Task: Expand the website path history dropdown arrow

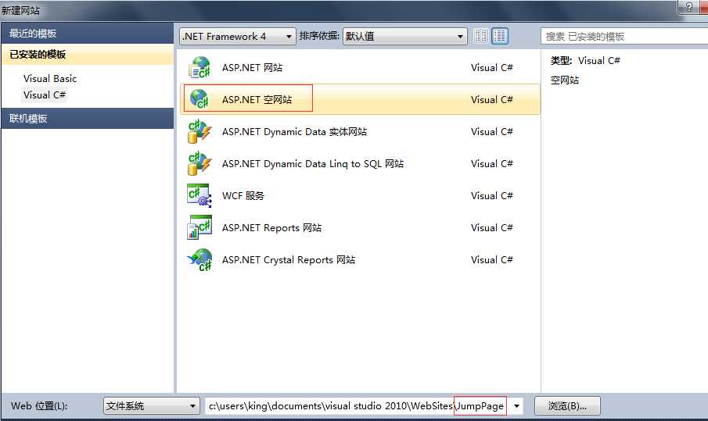Action: click(516, 406)
